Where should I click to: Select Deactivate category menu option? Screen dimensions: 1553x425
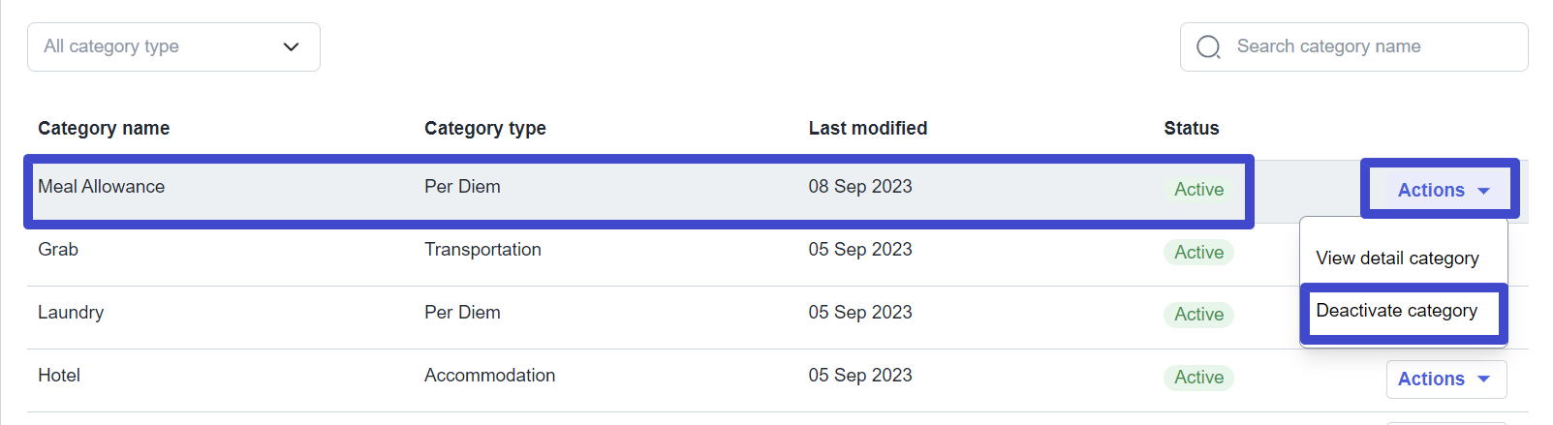point(1397,311)
